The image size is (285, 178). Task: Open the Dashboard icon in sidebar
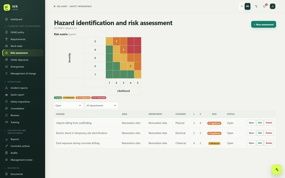click(7, 19)
